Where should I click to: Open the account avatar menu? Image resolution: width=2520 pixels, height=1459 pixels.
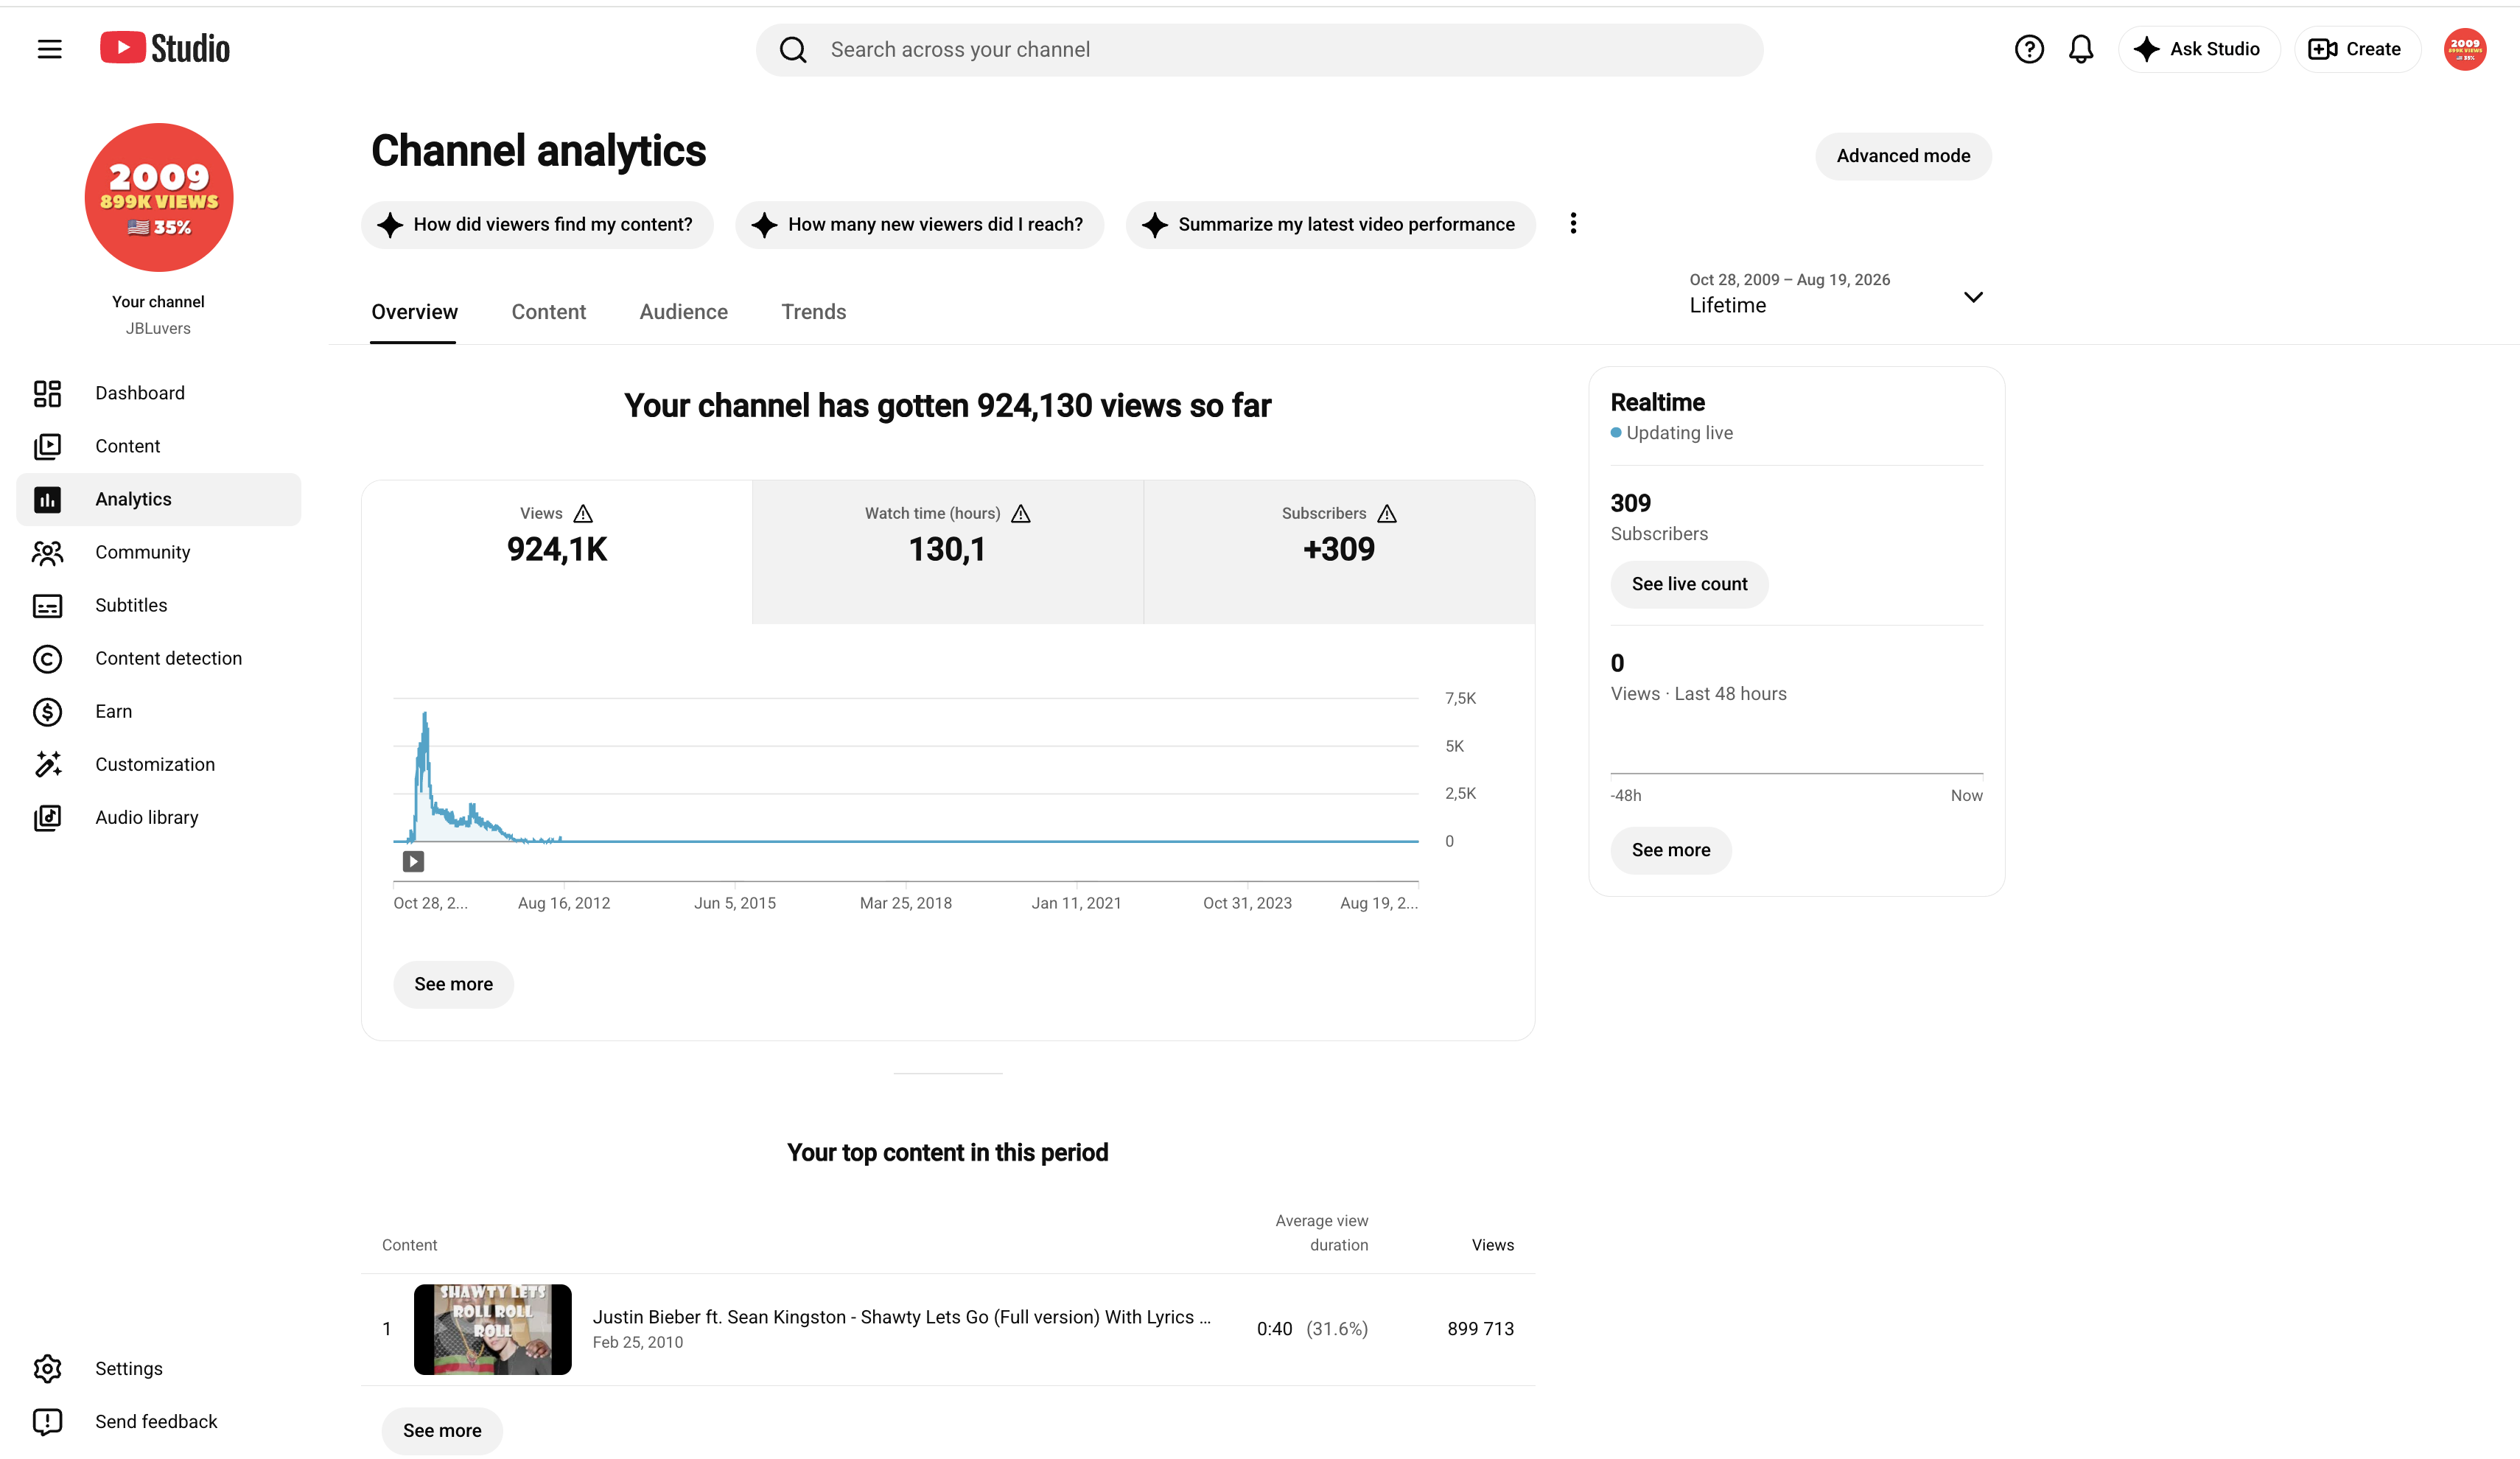pyautogui.click(x=2465, y=49)
